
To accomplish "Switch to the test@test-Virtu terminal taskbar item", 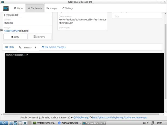I will point(44,123).
